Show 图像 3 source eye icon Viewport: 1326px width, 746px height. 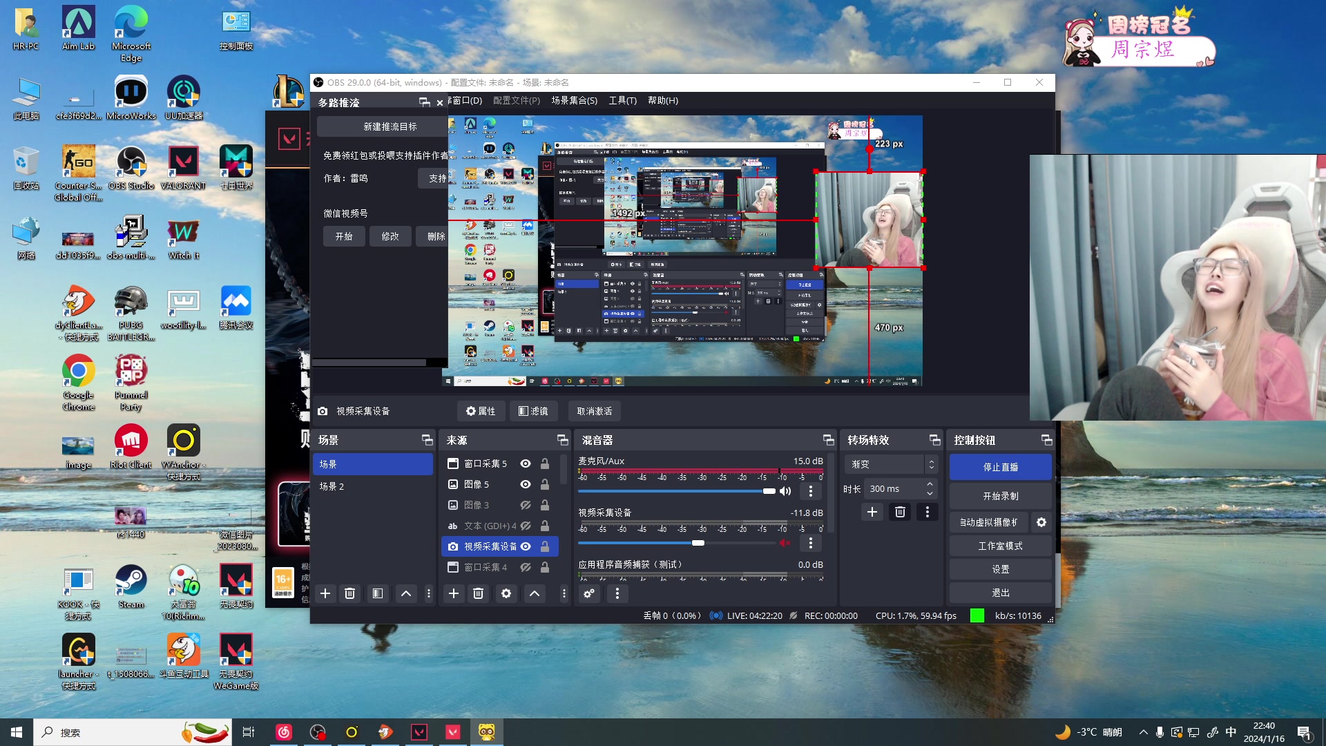[526, 505]
